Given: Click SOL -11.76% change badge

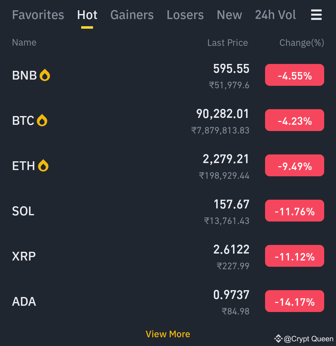Looking at the screenshot, I should 294,211.
